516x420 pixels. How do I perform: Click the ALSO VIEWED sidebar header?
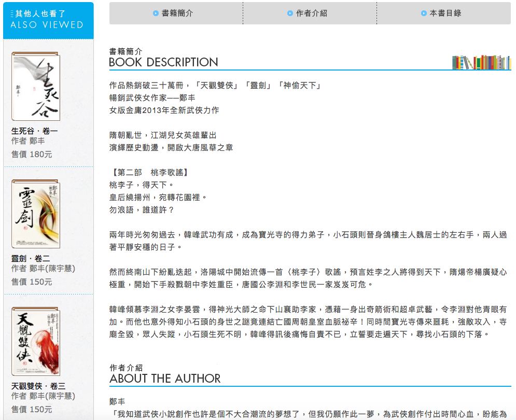click(x=48, y=20)
